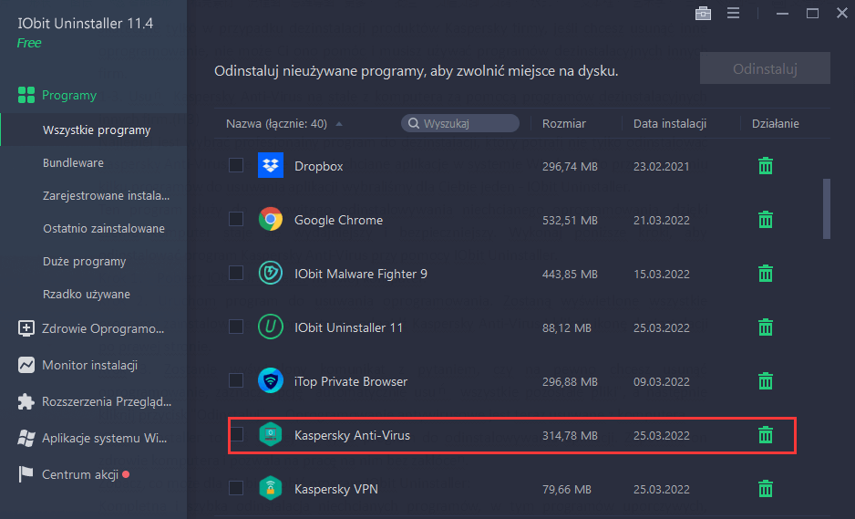Click the program list vertical scrollbar

(x=827, y=209)
